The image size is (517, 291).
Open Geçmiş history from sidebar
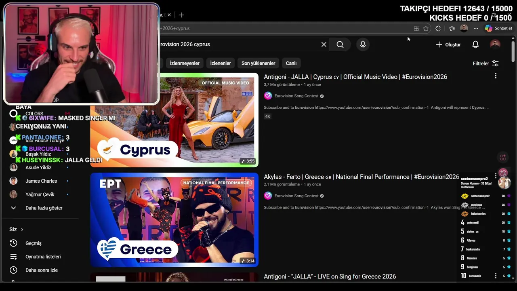click(33, 243)
